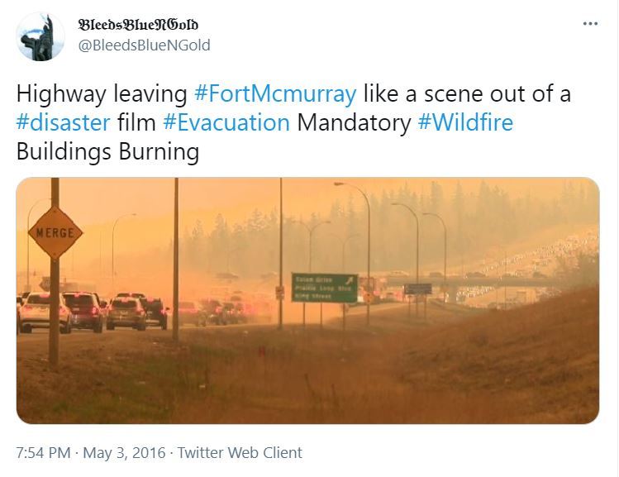The width and height of the screenshot is (619, 477).
Task: Click the BleedsBlueNGold profile avatar
Action: click(40, 36)
